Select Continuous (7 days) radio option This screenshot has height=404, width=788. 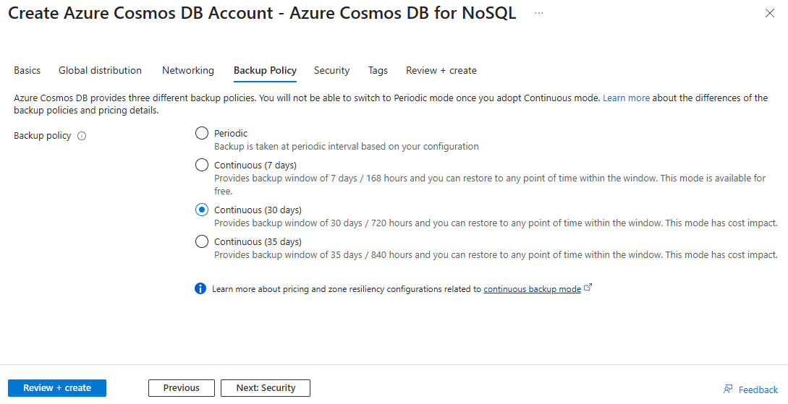pos(202,165)
